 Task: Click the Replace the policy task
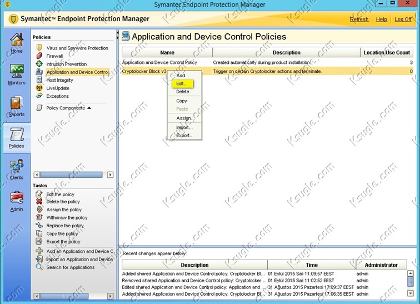tap(65, 226)
